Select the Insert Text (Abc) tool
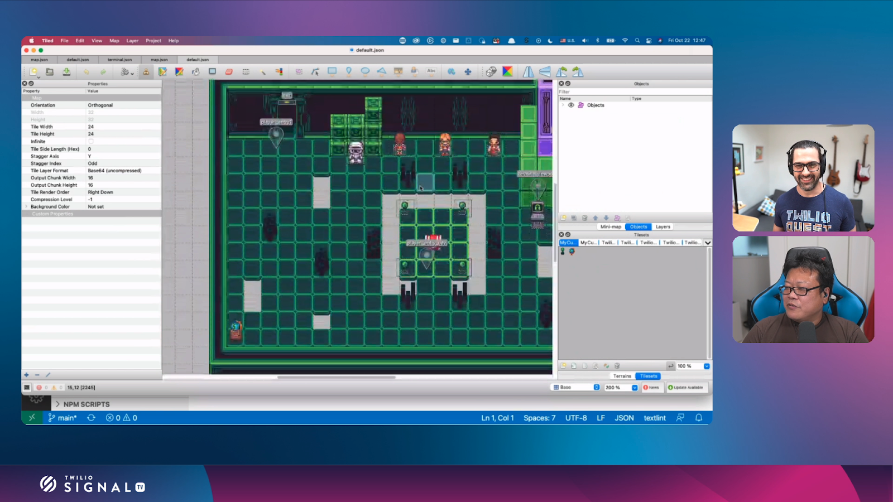The height and width of the screenshot is (502, 893). tap(431, 71)
